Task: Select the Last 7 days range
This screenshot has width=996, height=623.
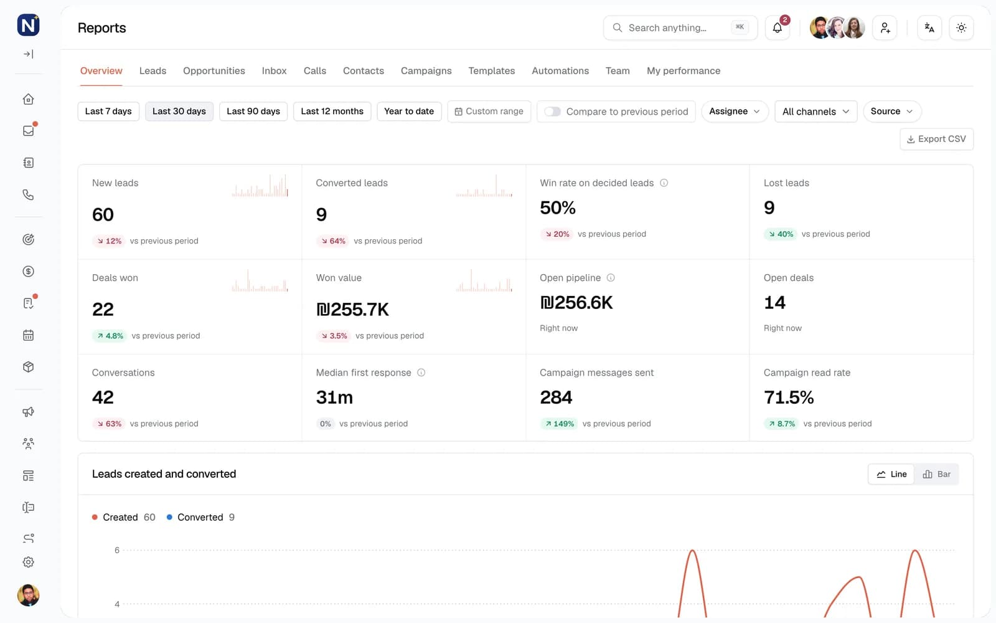Action: (108, 112)
